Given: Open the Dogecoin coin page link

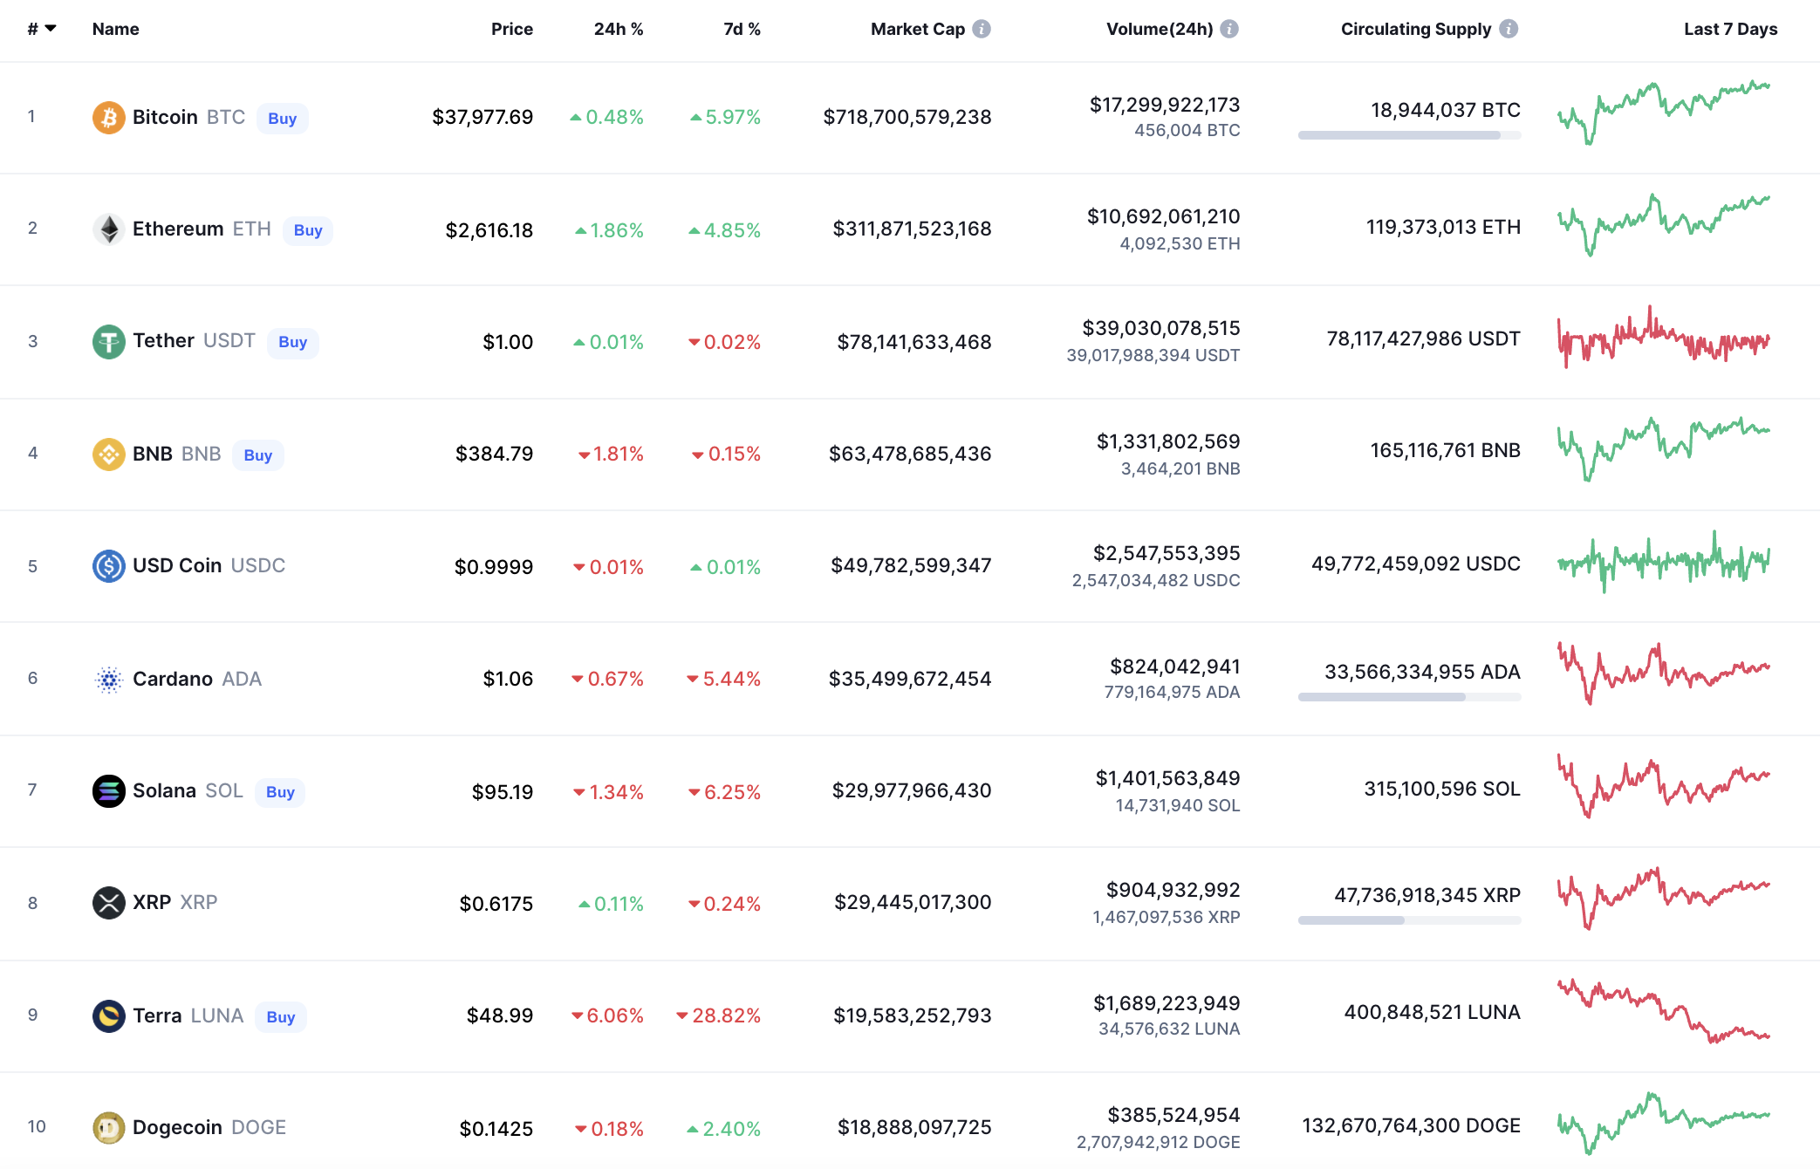Looking at the screenshot, I should coord(177,1127).
